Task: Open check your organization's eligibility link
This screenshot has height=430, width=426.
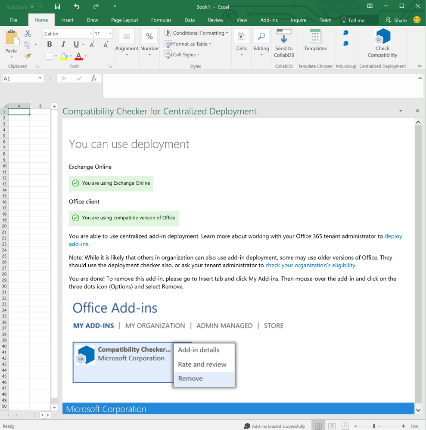Action: click(x=311, y=265)
